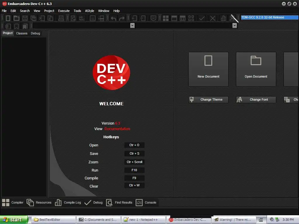Click the Compile and Run toolbar icon
The height and width of the screenshot is (224, 299).
[x=183, y=18]
